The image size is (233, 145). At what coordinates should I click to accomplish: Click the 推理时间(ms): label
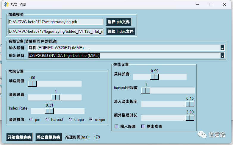(x=77, y=137)
